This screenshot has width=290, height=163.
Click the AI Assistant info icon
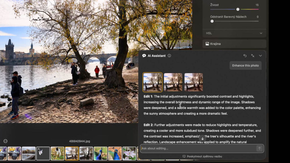(x=169, y=56)
